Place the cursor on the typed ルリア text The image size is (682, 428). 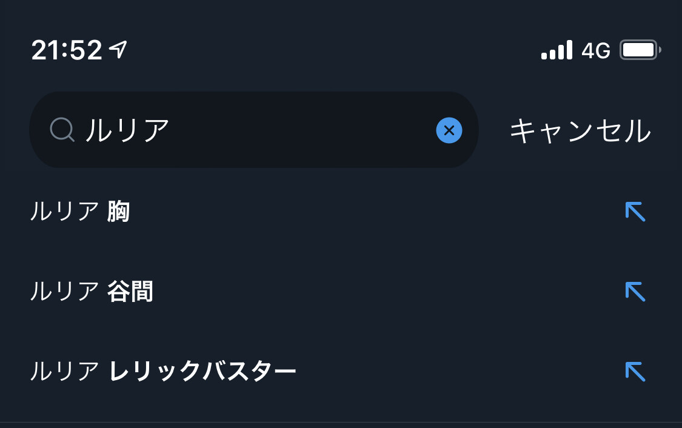point(127,130)
